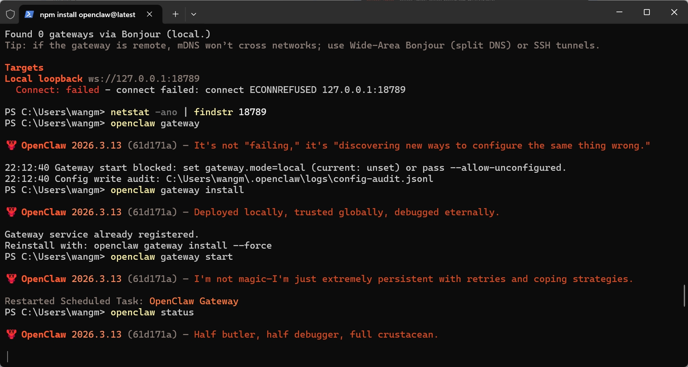Viewport: 688px width, 367px height.
Task: Click the vertical scrollbar thumb
Action: tap(684, 296)
